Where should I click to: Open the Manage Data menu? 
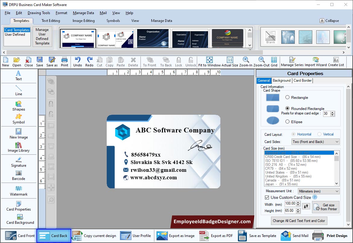click(x=83, y=13)
